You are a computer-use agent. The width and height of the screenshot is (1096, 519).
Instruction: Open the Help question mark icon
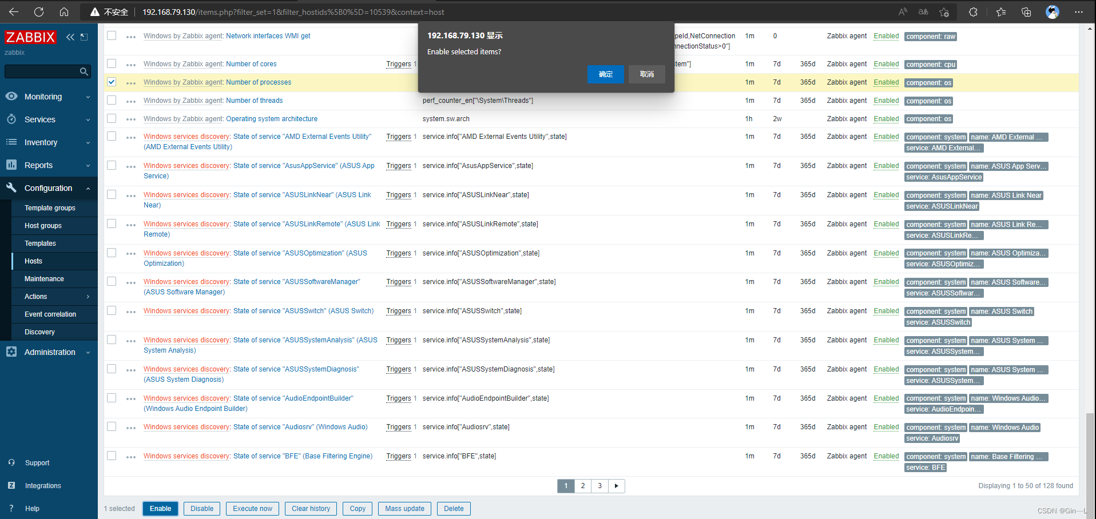pos(11,508)
